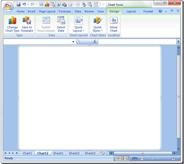Click the Undo arrow icon

24,4
